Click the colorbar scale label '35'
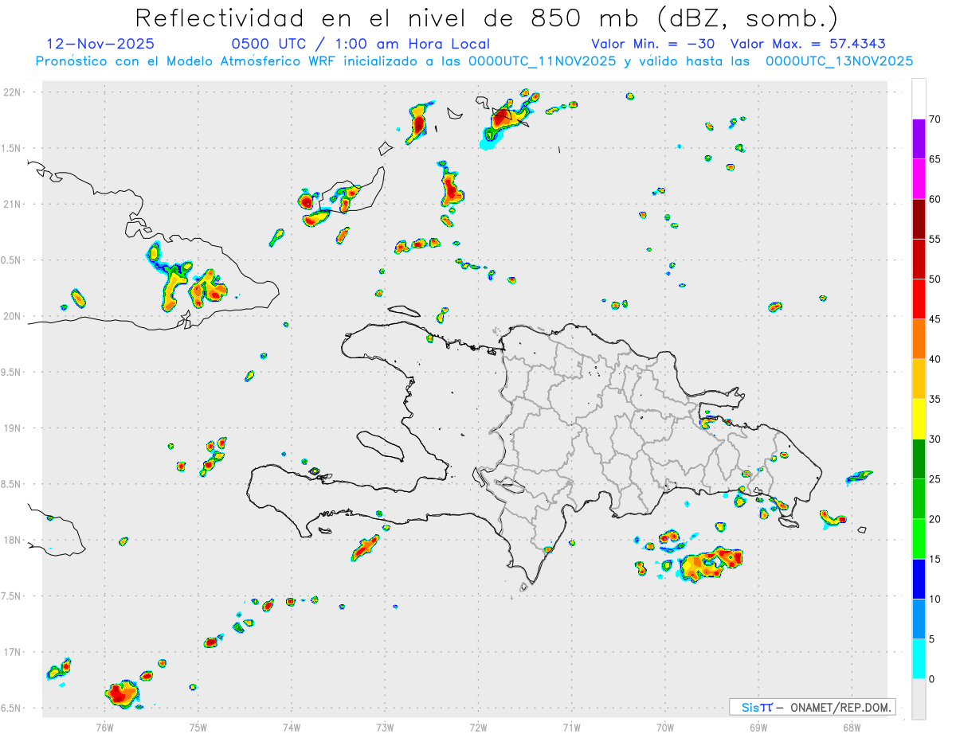This screenshot has width=956, height=738. pos(935,399)
